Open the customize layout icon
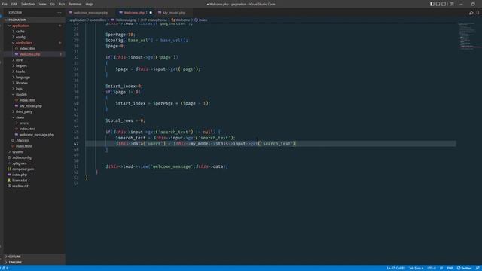Image resolution: width=482 pixels, height=271 pixels. tap(452, 4)
